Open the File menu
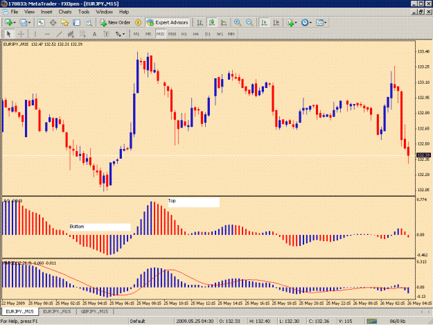The height and width of the screenshot is (325, 433). tap(15, 12)
